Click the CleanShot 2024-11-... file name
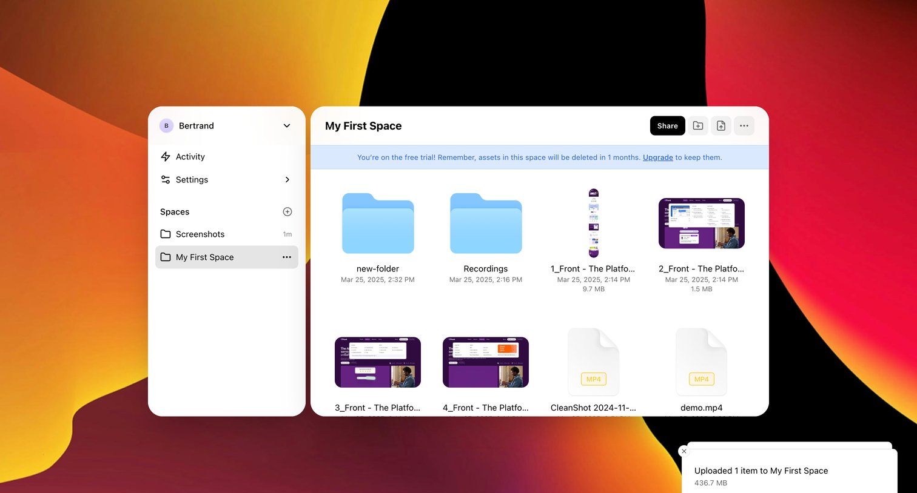The width and height of the screenshot is (917, 493). pyautogui.click(x=593, y=408)
